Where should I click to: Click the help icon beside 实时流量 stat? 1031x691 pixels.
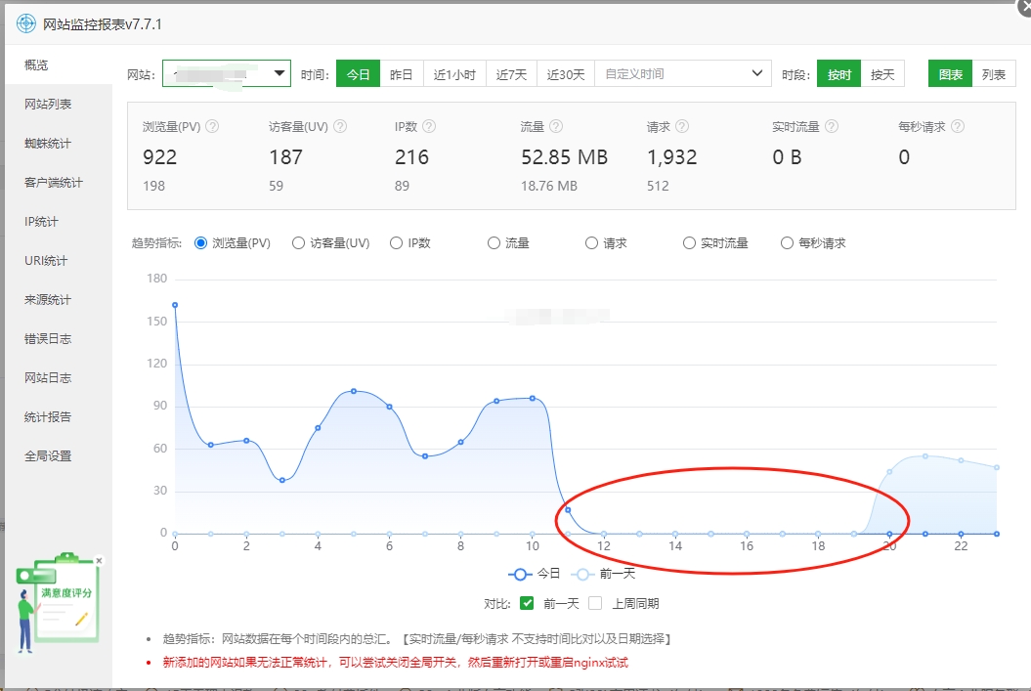point(832,126)
